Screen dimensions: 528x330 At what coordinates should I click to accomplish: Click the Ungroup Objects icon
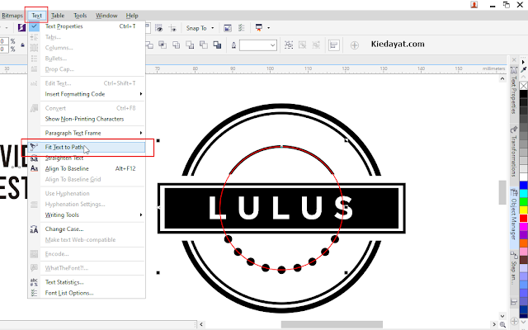[303, 45]
